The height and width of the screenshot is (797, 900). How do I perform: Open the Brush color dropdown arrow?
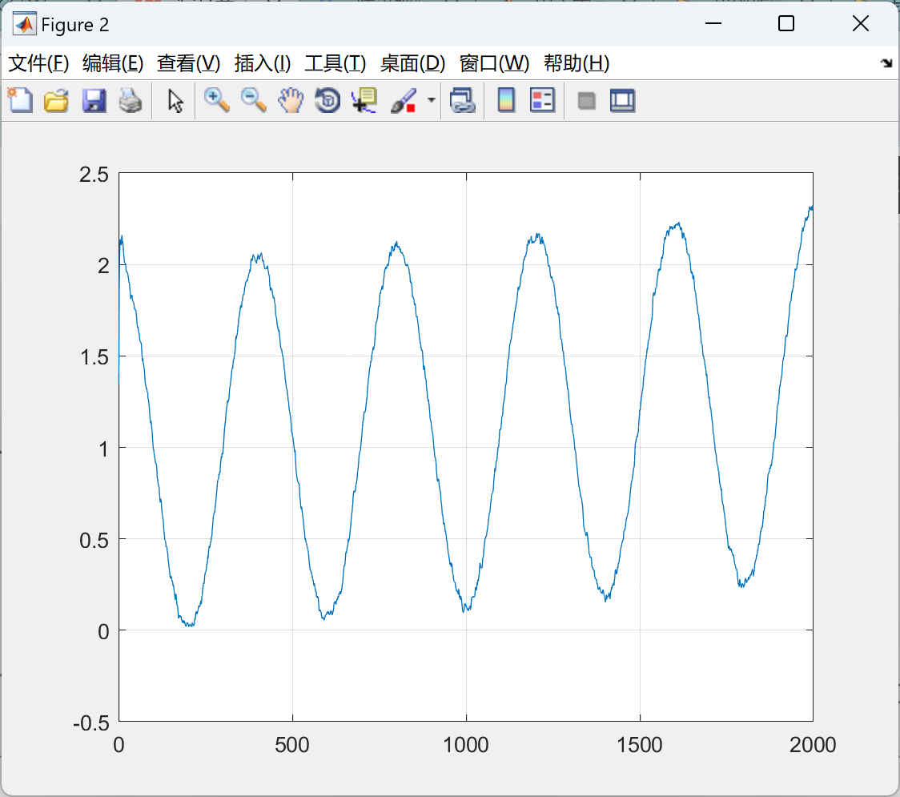click(431, 100)
